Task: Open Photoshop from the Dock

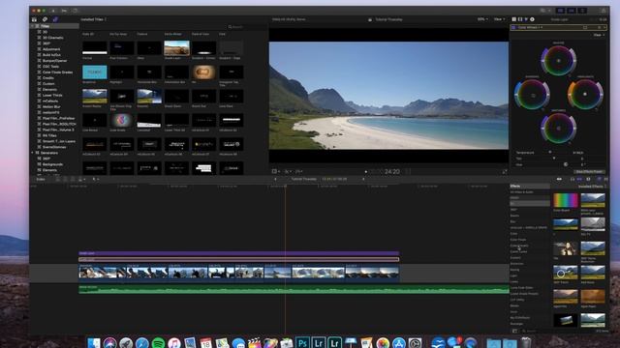Action: click(x=302, y=343)
